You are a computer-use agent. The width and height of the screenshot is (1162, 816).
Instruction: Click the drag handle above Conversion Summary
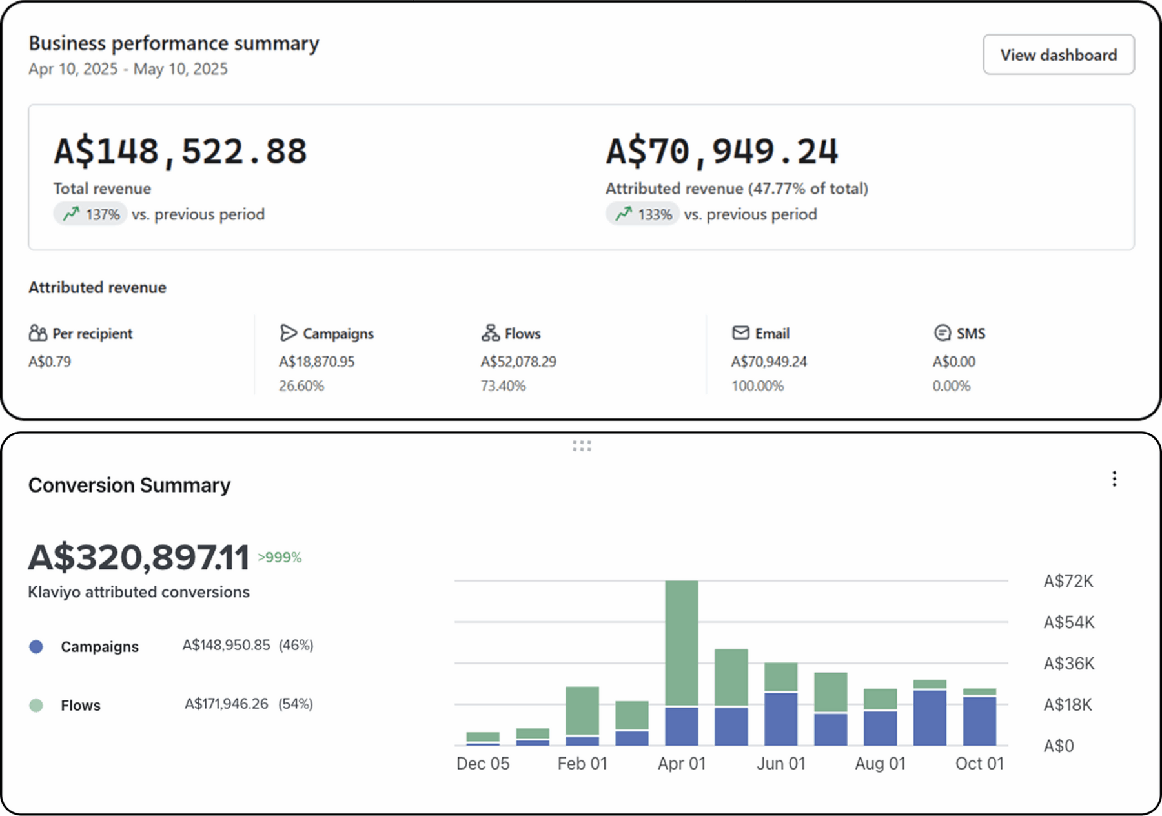tap(581, 446)
